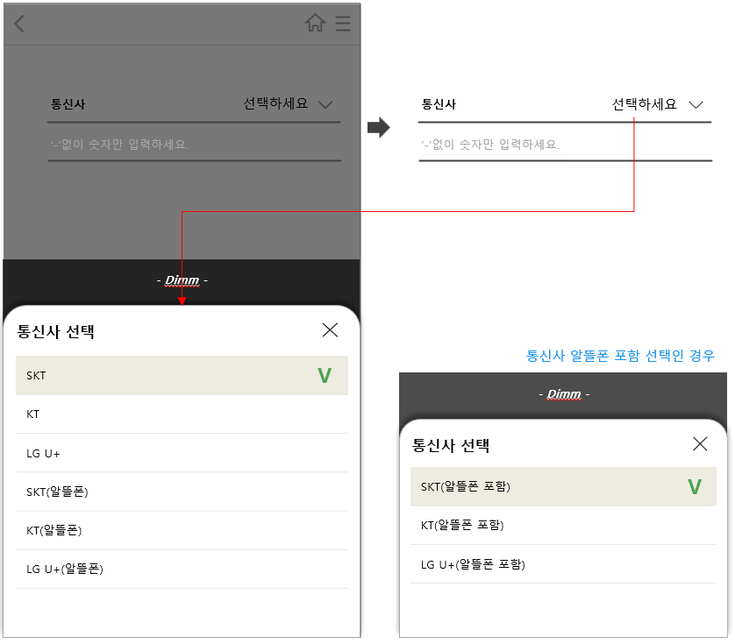The image size is (735, 644).
Task: Tap the green checkmark beside SKT
Action: tap(324, 375)
